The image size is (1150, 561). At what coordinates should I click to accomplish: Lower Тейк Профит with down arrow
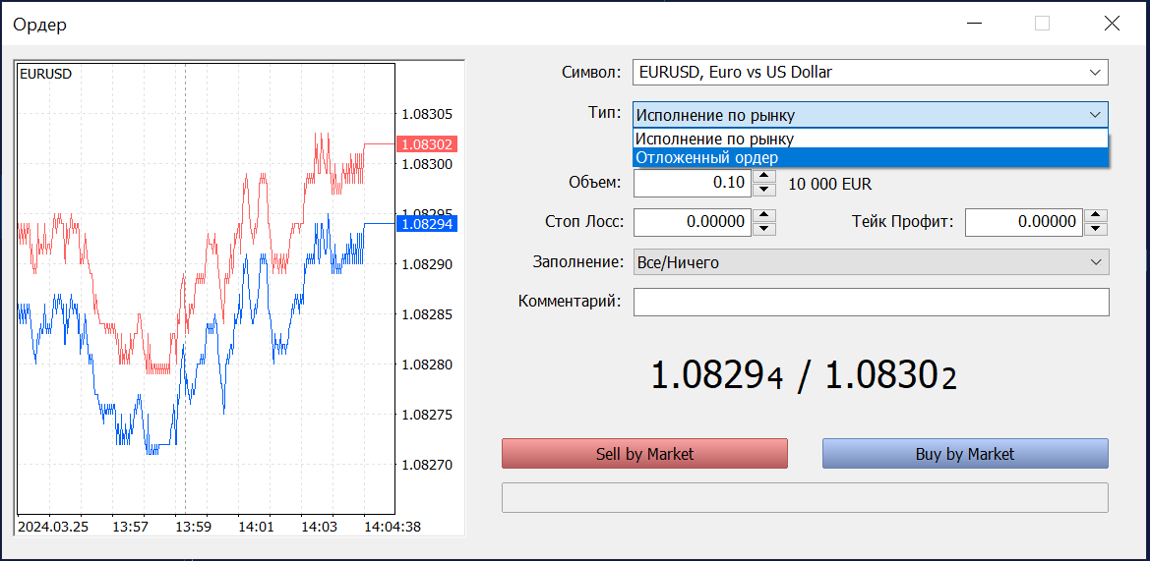pos(1097,229)
